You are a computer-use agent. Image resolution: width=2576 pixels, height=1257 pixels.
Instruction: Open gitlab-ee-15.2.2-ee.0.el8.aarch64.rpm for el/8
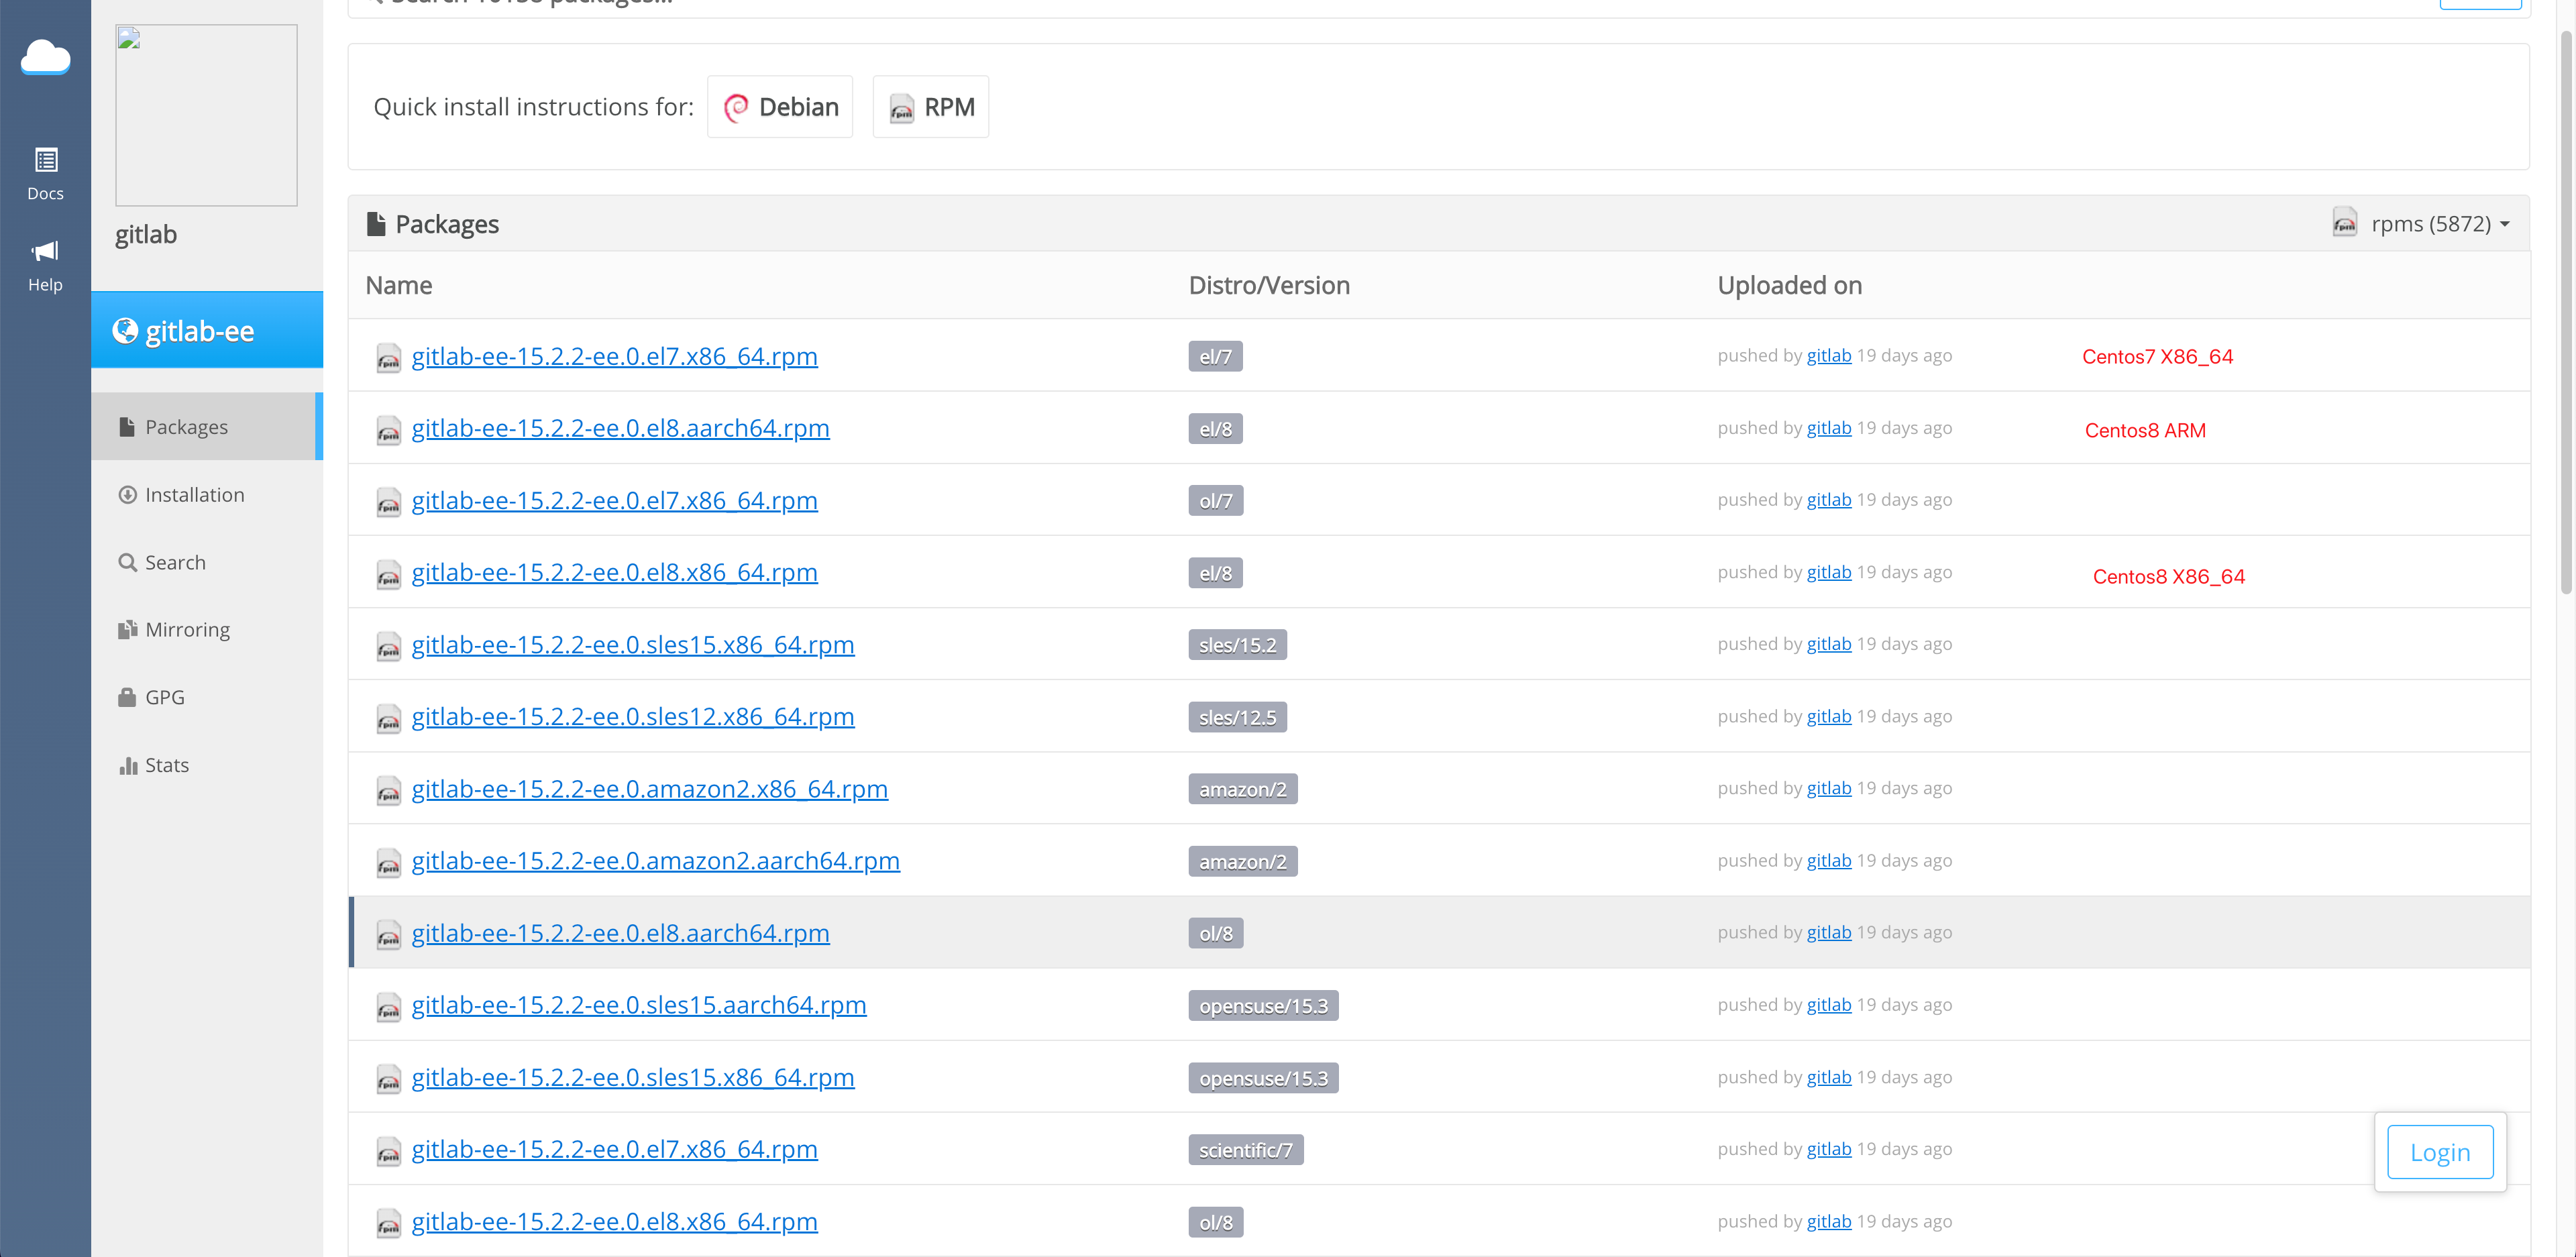coord(620,428)
